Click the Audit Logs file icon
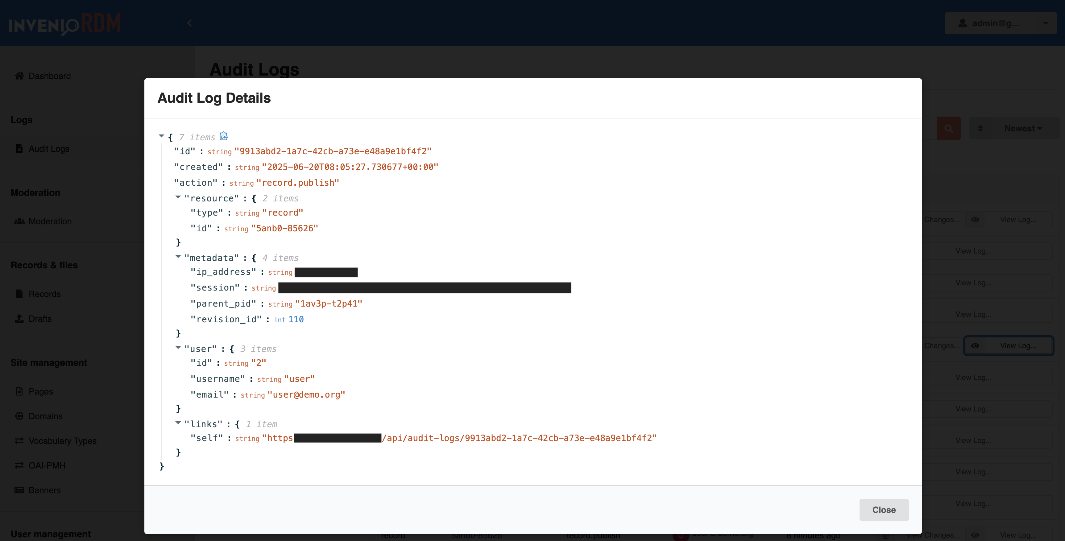The width and height of the screenshot is (1065, 541). point(19,148)
